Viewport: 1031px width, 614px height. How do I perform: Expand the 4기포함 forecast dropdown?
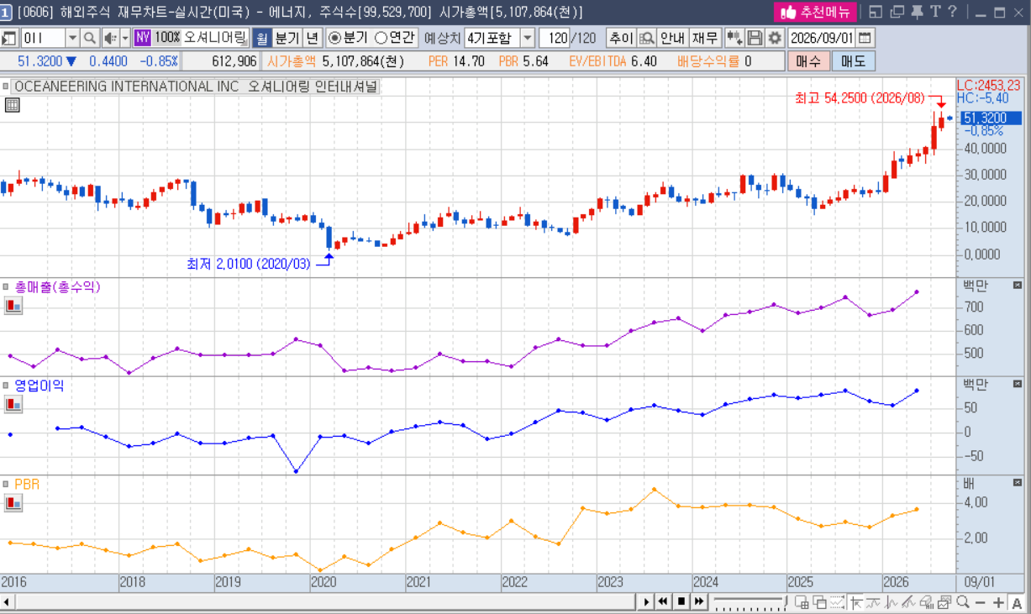coord(527,38)
